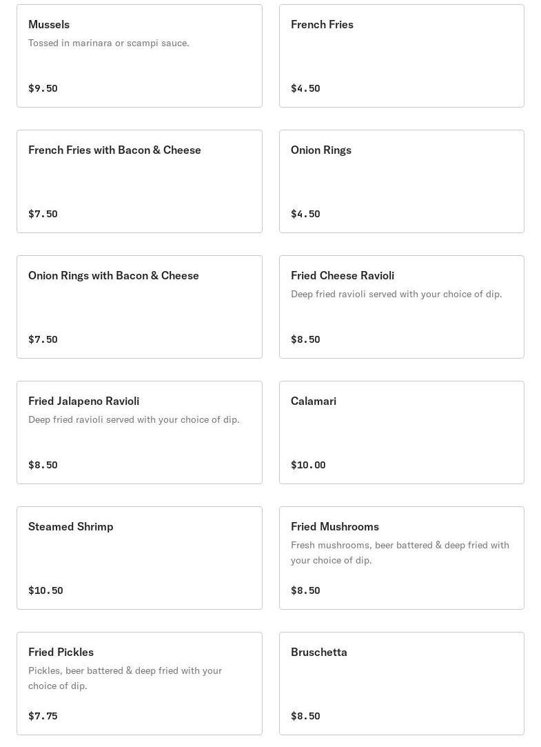This screenshot has width=541, height=747.
Task: Click the Fried Cheese Ravioli description text
Action: click(396, 294)
